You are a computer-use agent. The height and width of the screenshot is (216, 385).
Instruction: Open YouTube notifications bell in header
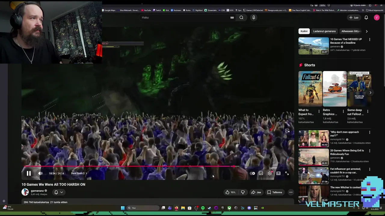click(x=366, y=17)
